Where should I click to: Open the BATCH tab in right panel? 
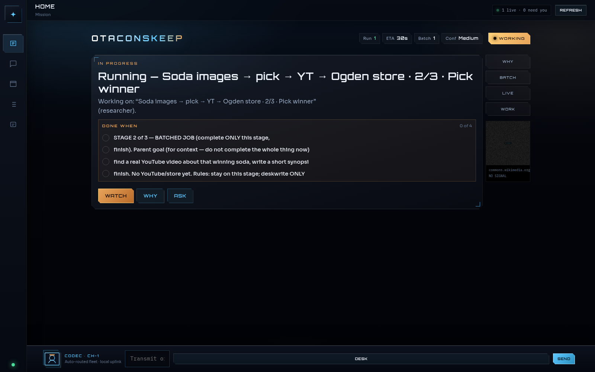coord(508,78)
